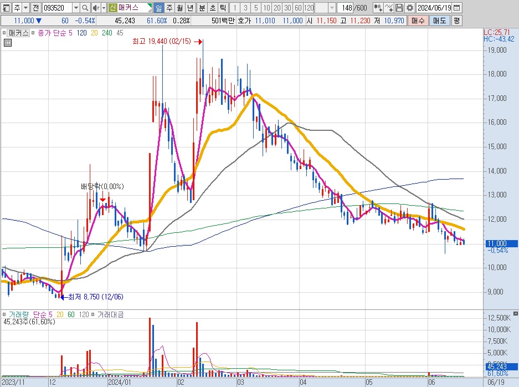The width and height of the screenshot is (519, 387).
Task: Click the green 240 moving average legend
Action: click(x=107, y=33)
